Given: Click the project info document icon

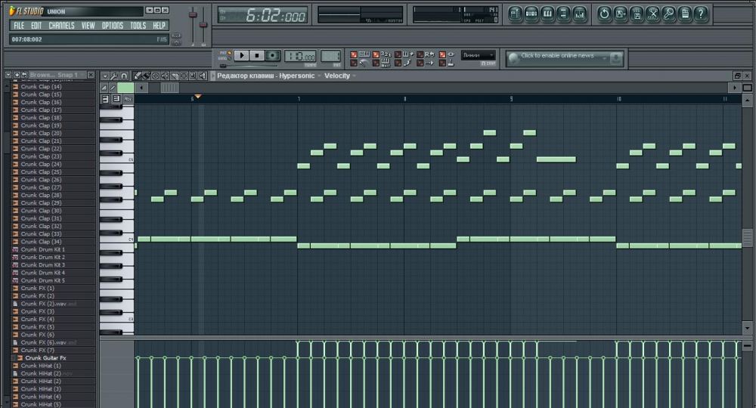Looking at the screenshot, I should (685, 14).
